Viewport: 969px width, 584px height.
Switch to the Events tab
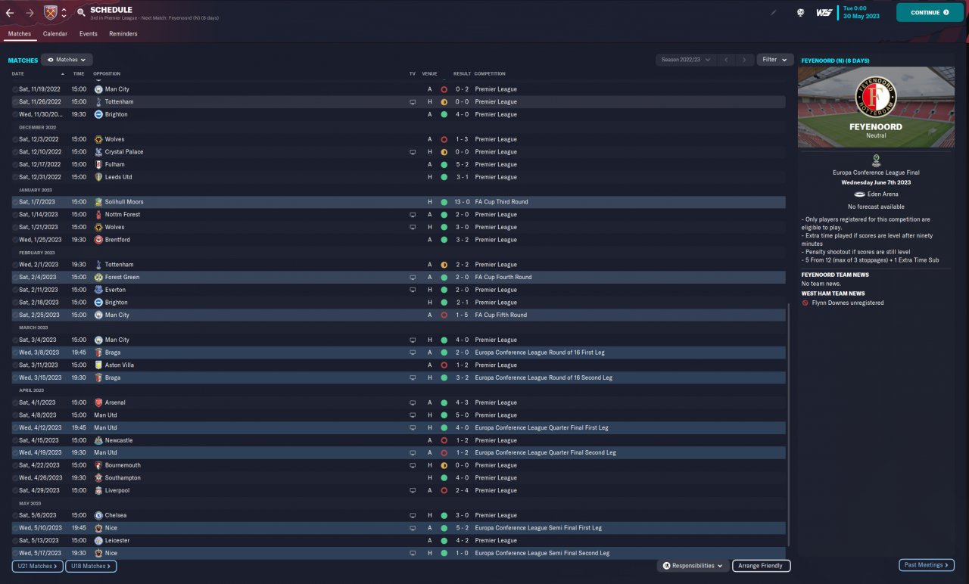pos(89,34)
